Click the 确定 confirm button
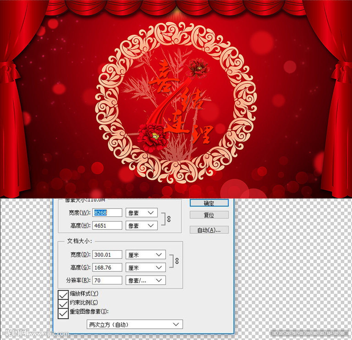 (x=209, y=203)
